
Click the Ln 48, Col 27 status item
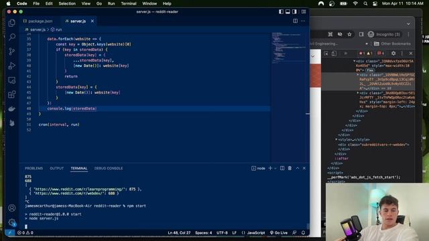pyautogui.click(x=179, y=233)
